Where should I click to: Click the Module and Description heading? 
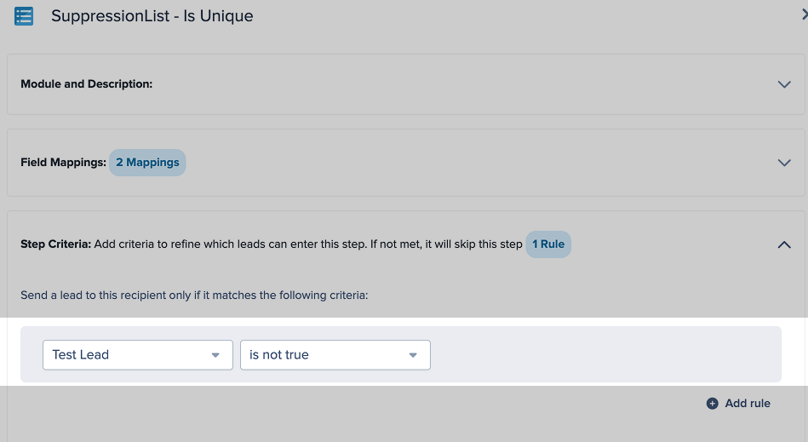pyautogui.click(x=86, y=84)
